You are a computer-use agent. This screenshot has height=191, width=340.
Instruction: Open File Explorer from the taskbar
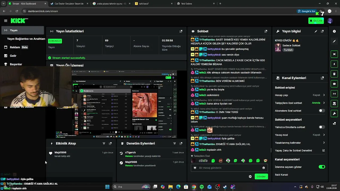point(171,187)
